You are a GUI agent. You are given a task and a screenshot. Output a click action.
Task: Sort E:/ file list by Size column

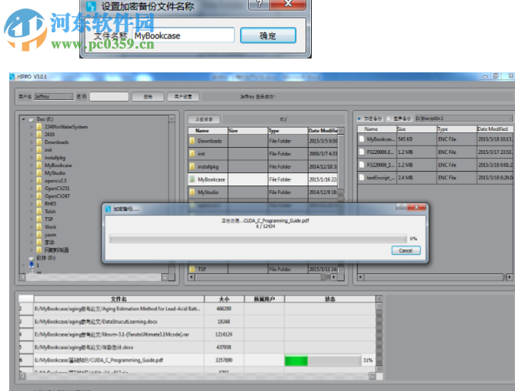(248, 131)
